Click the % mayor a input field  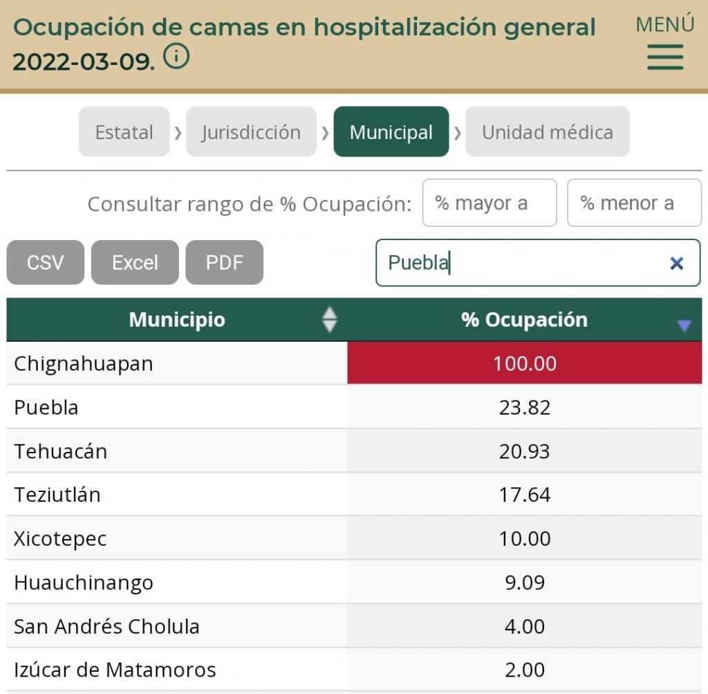pos(490,202)
